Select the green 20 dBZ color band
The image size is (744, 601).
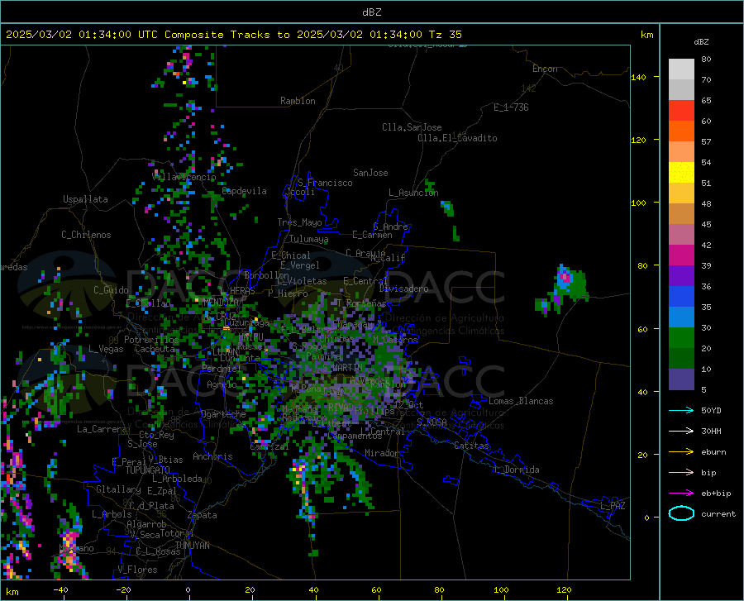coord(681,338)
